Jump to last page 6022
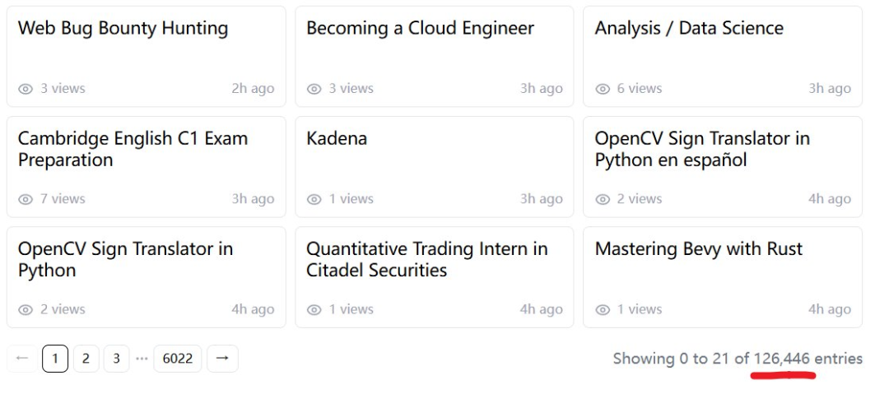The height and width of the screenshot is (394, 889). pyautogui.click(x=178, y=359)
